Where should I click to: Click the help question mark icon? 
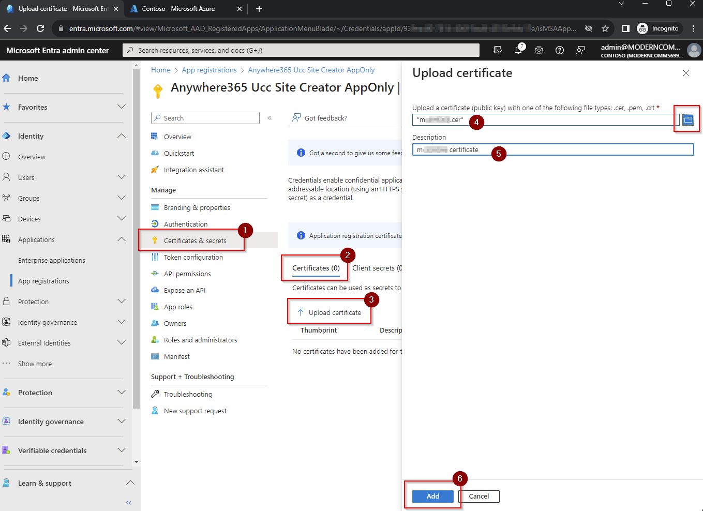[560, 50]
